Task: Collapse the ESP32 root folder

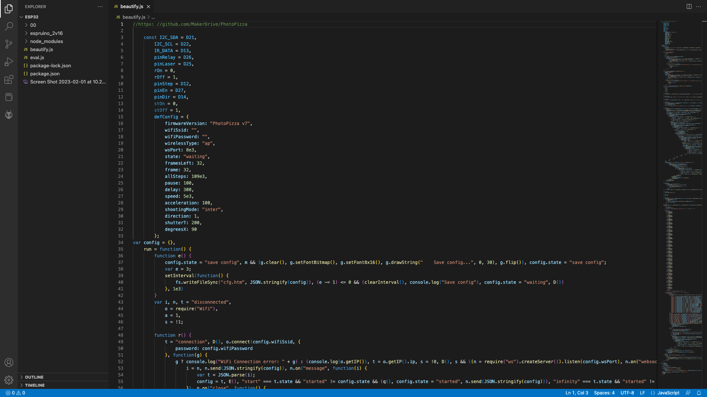Action: click(31, 17)
